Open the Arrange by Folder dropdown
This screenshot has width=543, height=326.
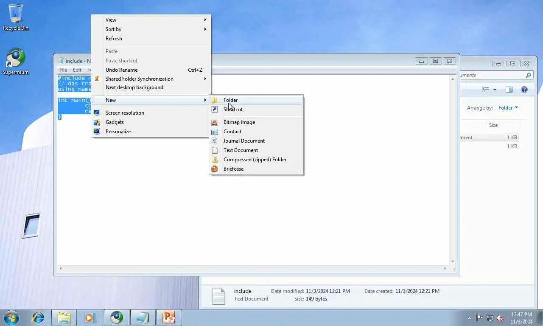(508, 108)
